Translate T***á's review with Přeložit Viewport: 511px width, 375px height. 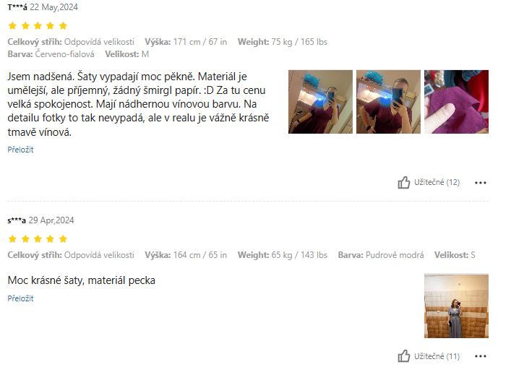coord(20,150)
